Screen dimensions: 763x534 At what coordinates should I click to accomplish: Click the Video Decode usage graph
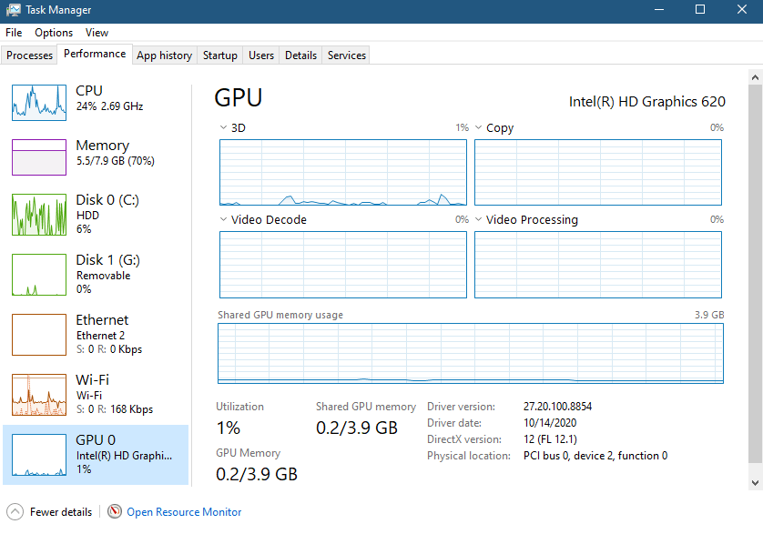343,265
